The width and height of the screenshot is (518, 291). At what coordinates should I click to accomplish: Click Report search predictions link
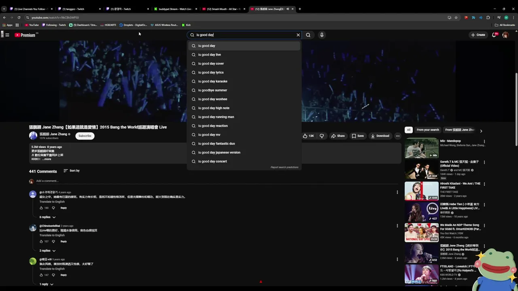(x=284, y=167)
